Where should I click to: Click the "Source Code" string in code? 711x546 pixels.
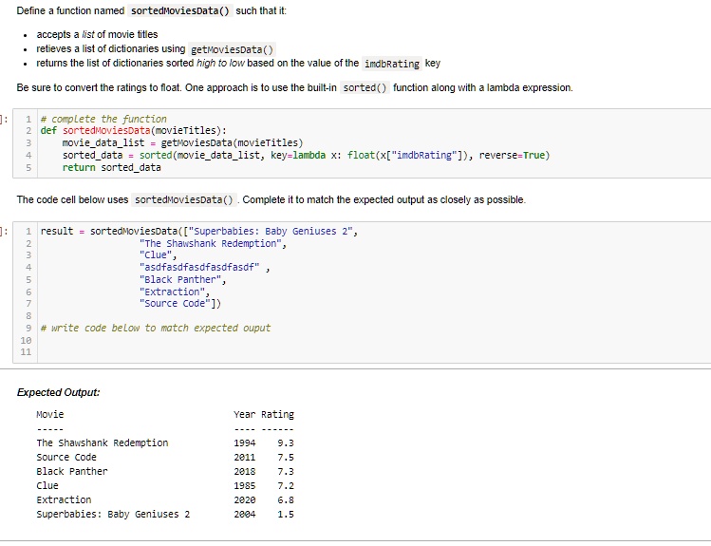pos(177,303)
